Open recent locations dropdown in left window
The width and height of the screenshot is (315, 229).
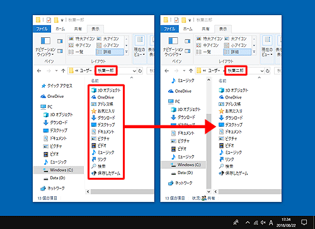(56, 71)
